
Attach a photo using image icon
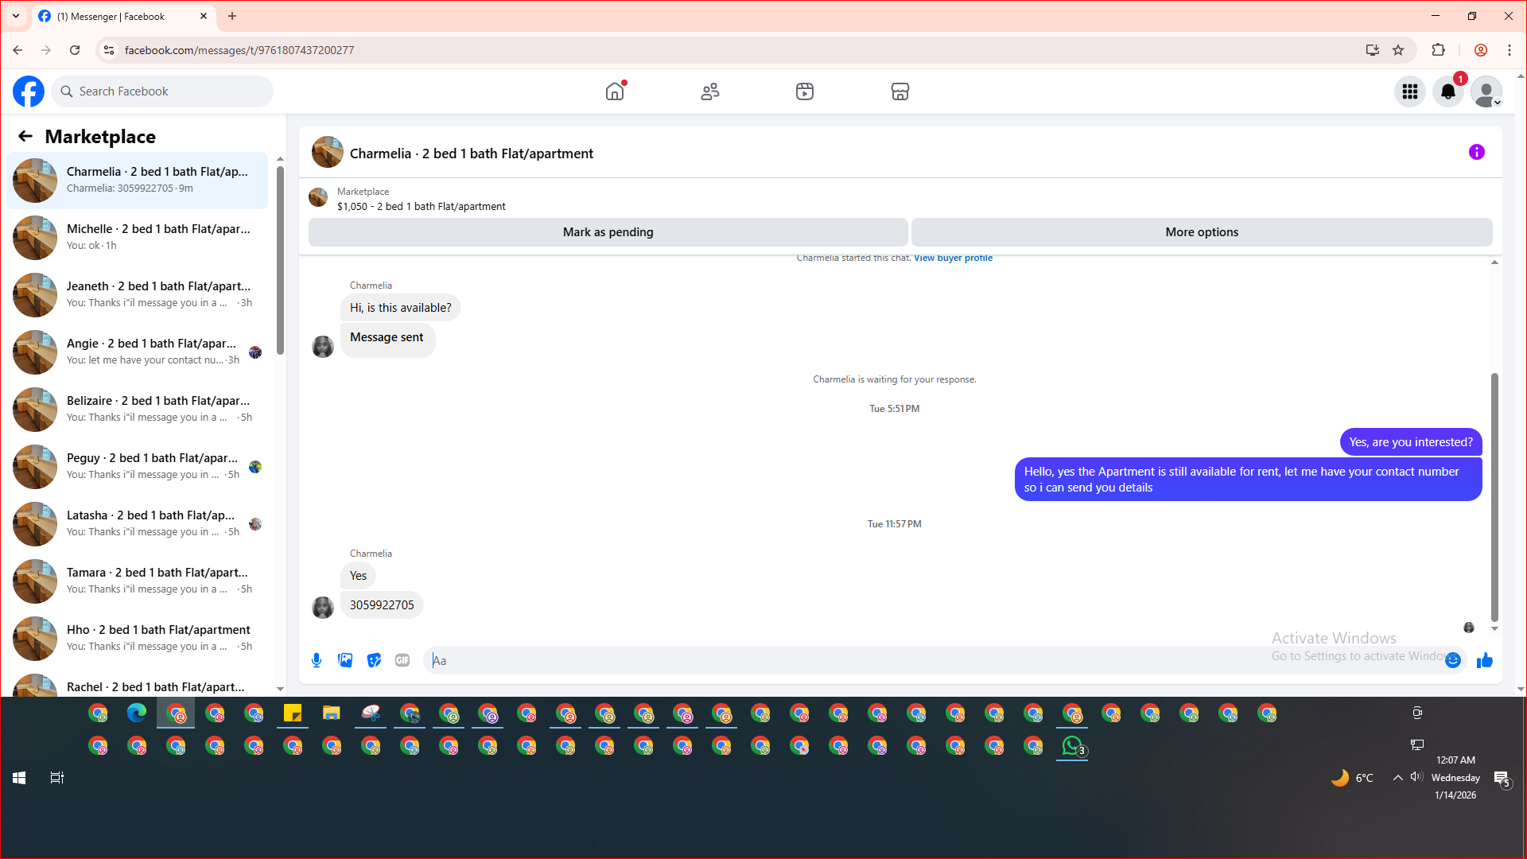coord(345,660)
